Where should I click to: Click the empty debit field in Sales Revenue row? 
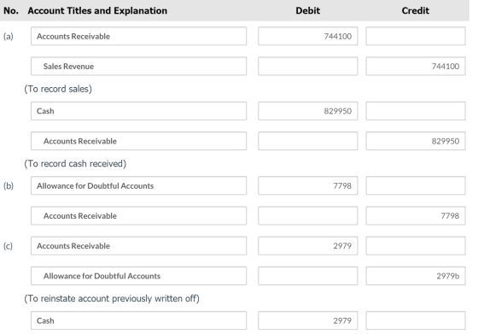307,66
